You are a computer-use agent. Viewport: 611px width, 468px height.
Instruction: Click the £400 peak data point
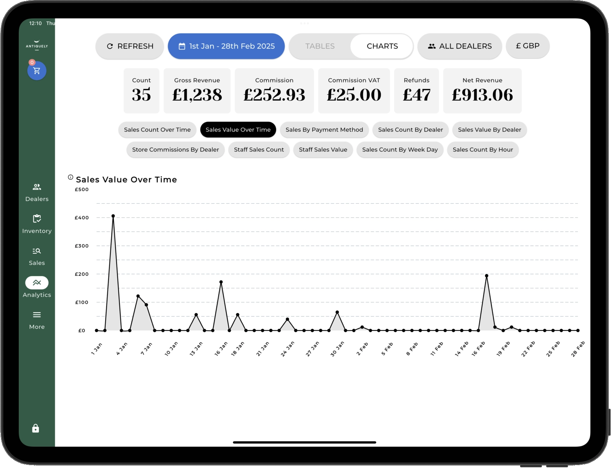[113, 216]
